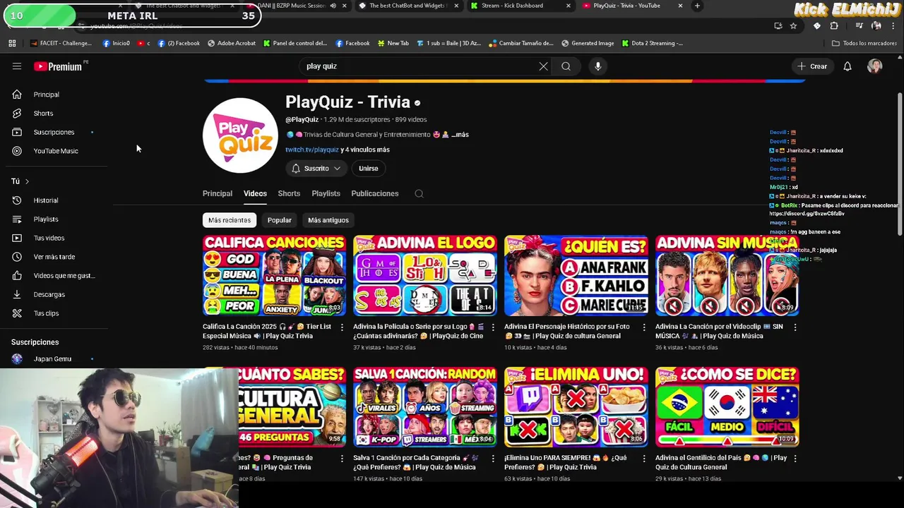Open the Adivina El Logo video thumbnail
Viewport: 904px width, 508px height.
[425, 276]
